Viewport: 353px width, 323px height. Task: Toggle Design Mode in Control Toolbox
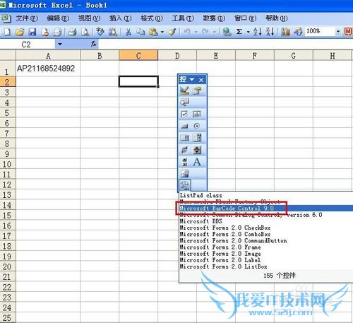tap(184, 90)
